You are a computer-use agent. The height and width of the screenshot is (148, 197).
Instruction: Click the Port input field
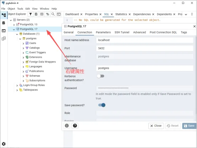click(x=145, y=48)
